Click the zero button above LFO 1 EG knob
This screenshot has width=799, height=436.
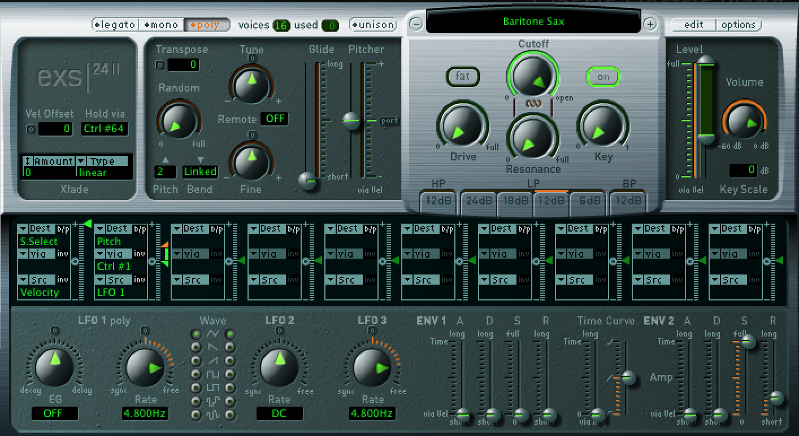(x=54, y=330)
